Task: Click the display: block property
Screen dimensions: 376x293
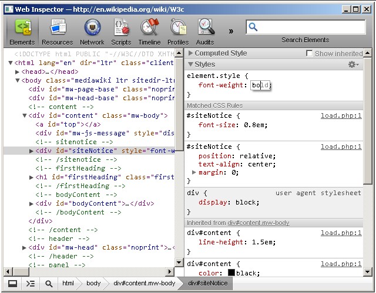Action: tap(229, 202)
